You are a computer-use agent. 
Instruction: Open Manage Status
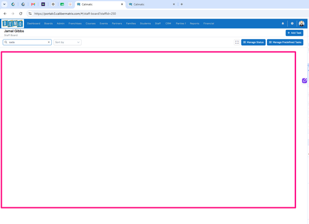pos(253,42)
